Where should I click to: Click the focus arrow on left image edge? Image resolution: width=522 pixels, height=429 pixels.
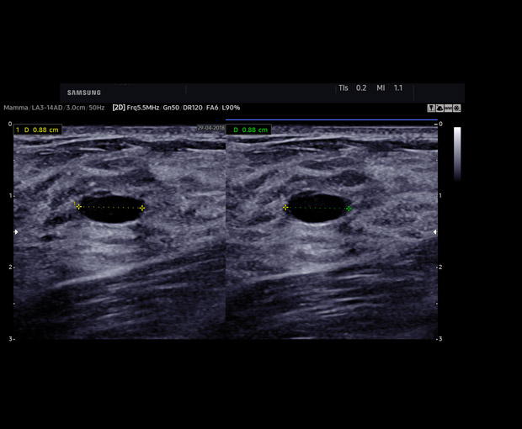coord(16,231)
